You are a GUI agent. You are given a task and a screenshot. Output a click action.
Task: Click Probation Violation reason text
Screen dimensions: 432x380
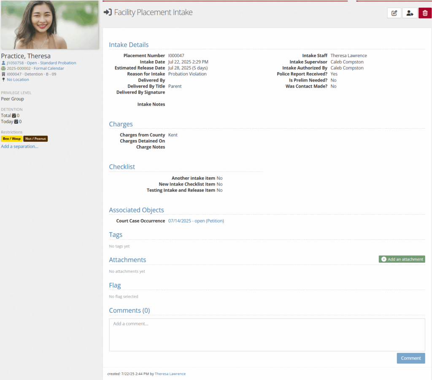click(187, 74)
